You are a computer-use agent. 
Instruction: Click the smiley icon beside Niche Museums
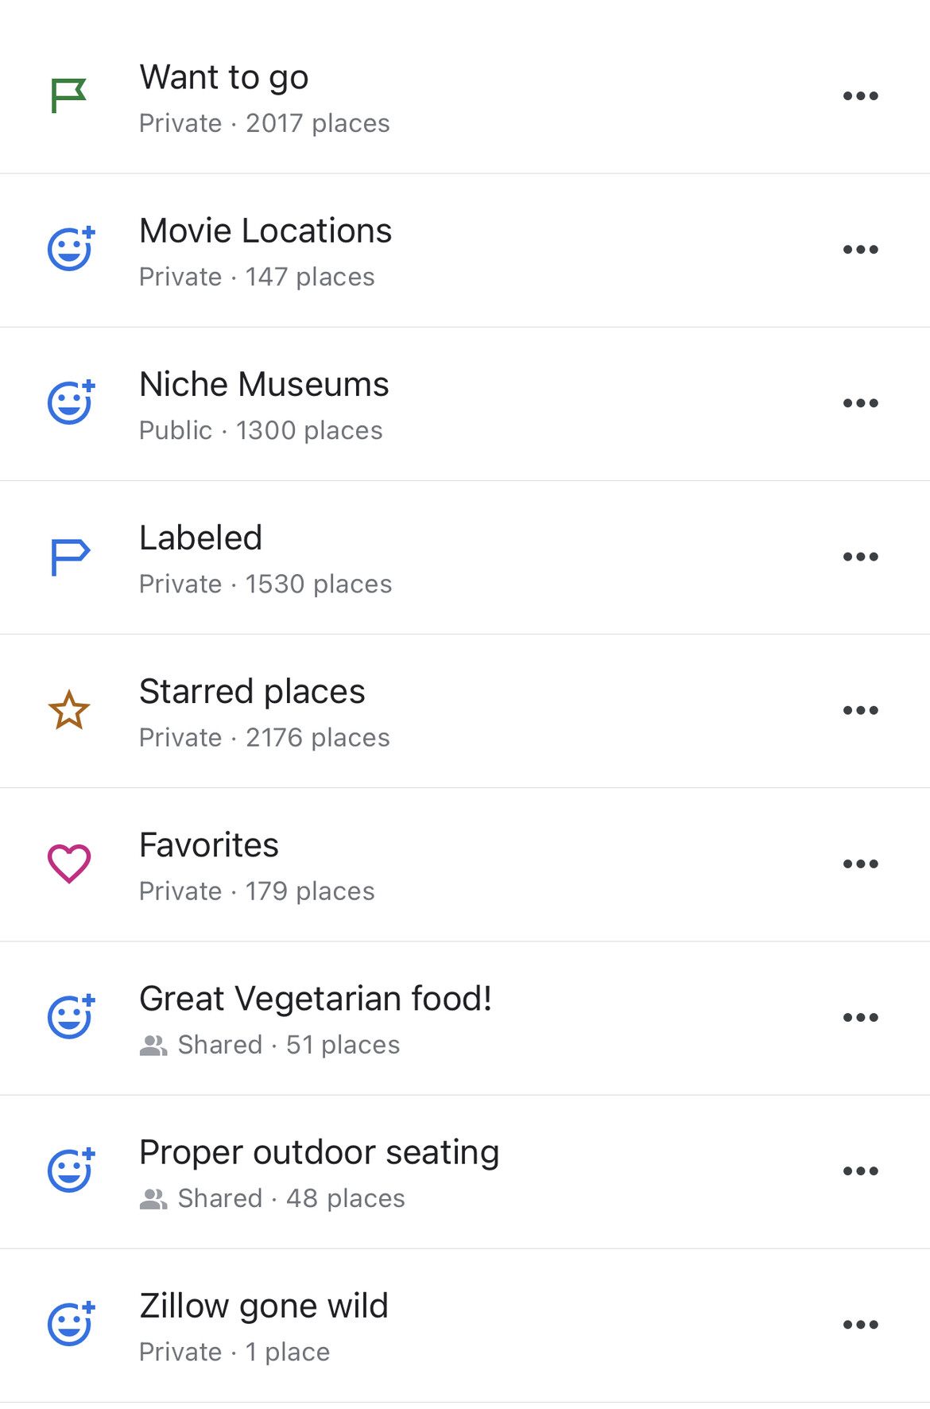pyautogui.click(x=71, y=403)
